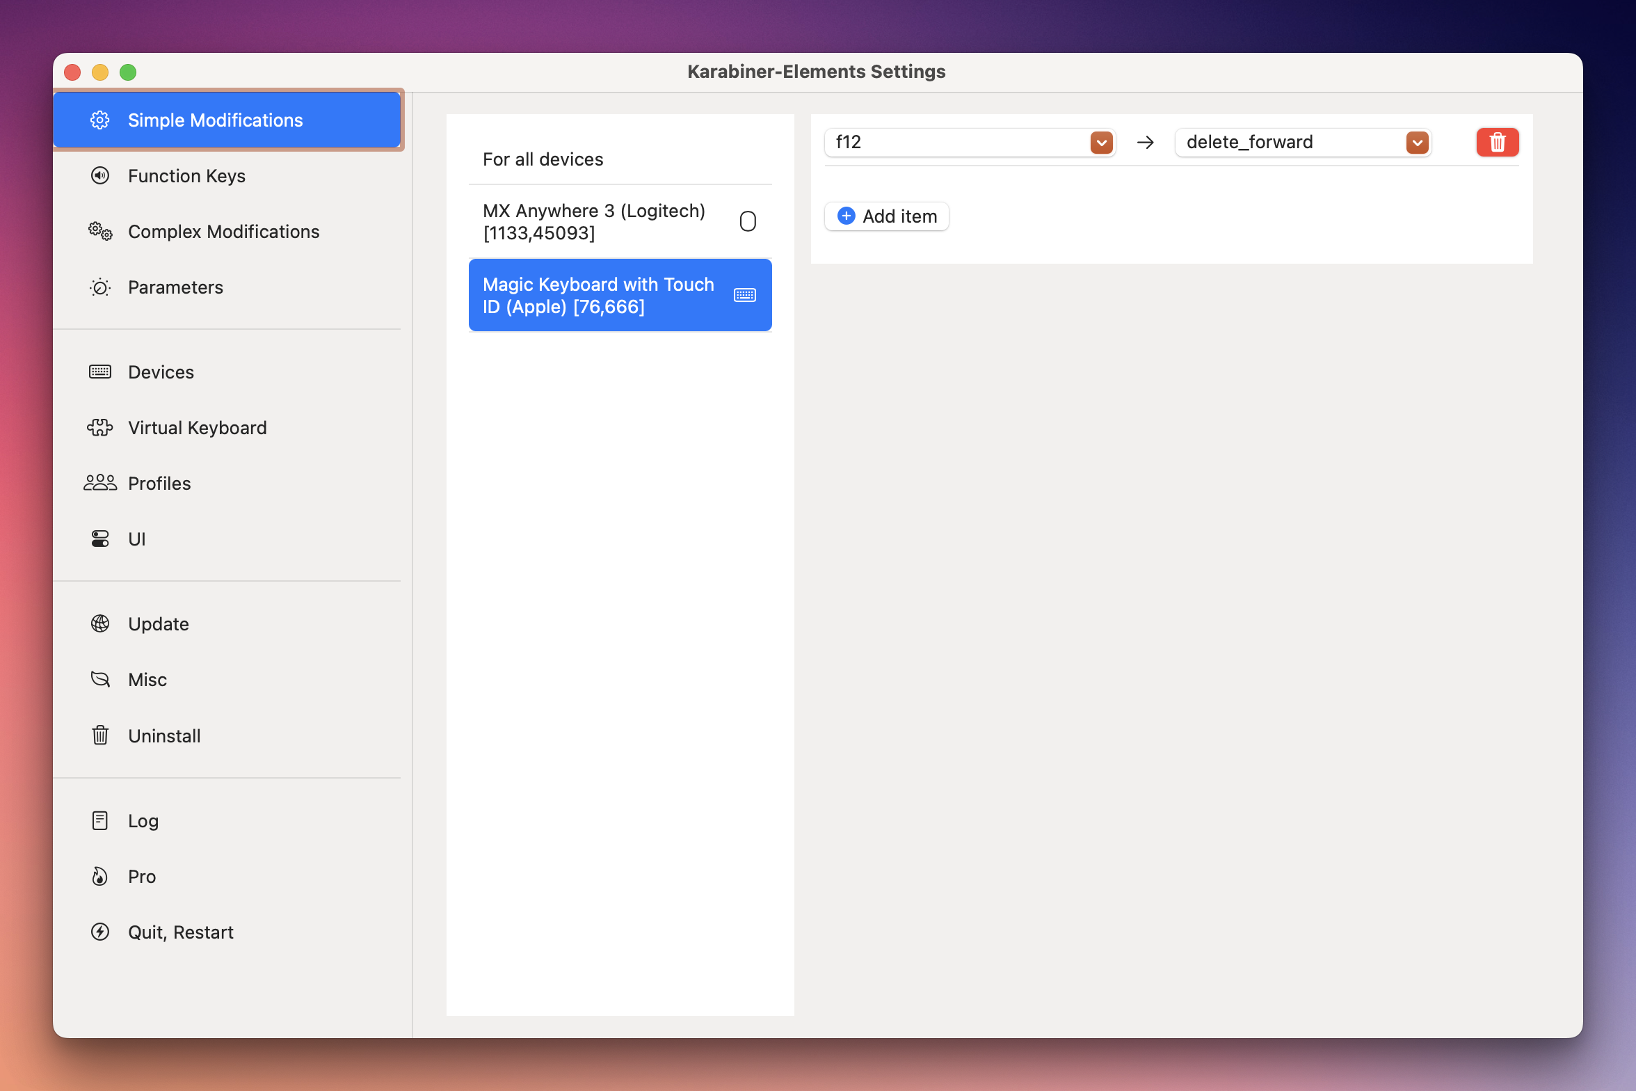The height and width of the screenshot is (1091, 1636).
Task: Click the Pro flame icon
Action: click(100, 876)
